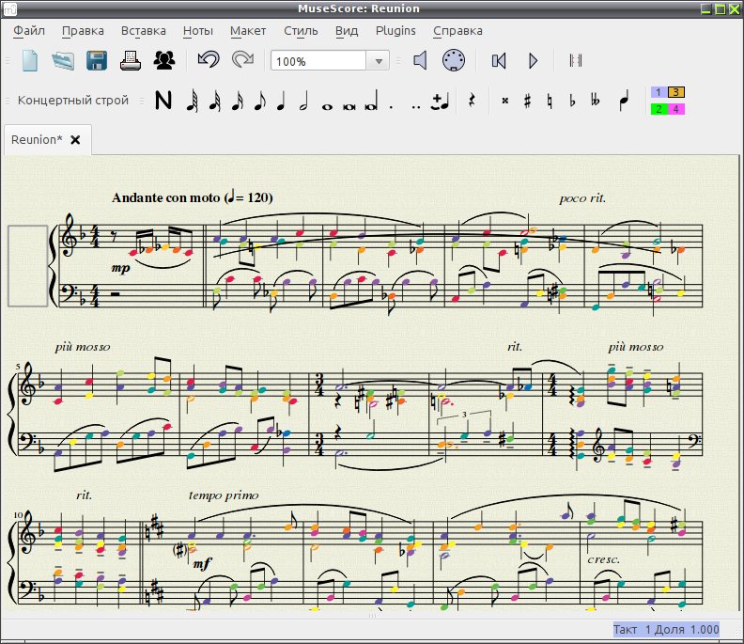Undo the last action with the undo arrow
744x644 pixels.
pyautogui.click(x=209, y=60)
